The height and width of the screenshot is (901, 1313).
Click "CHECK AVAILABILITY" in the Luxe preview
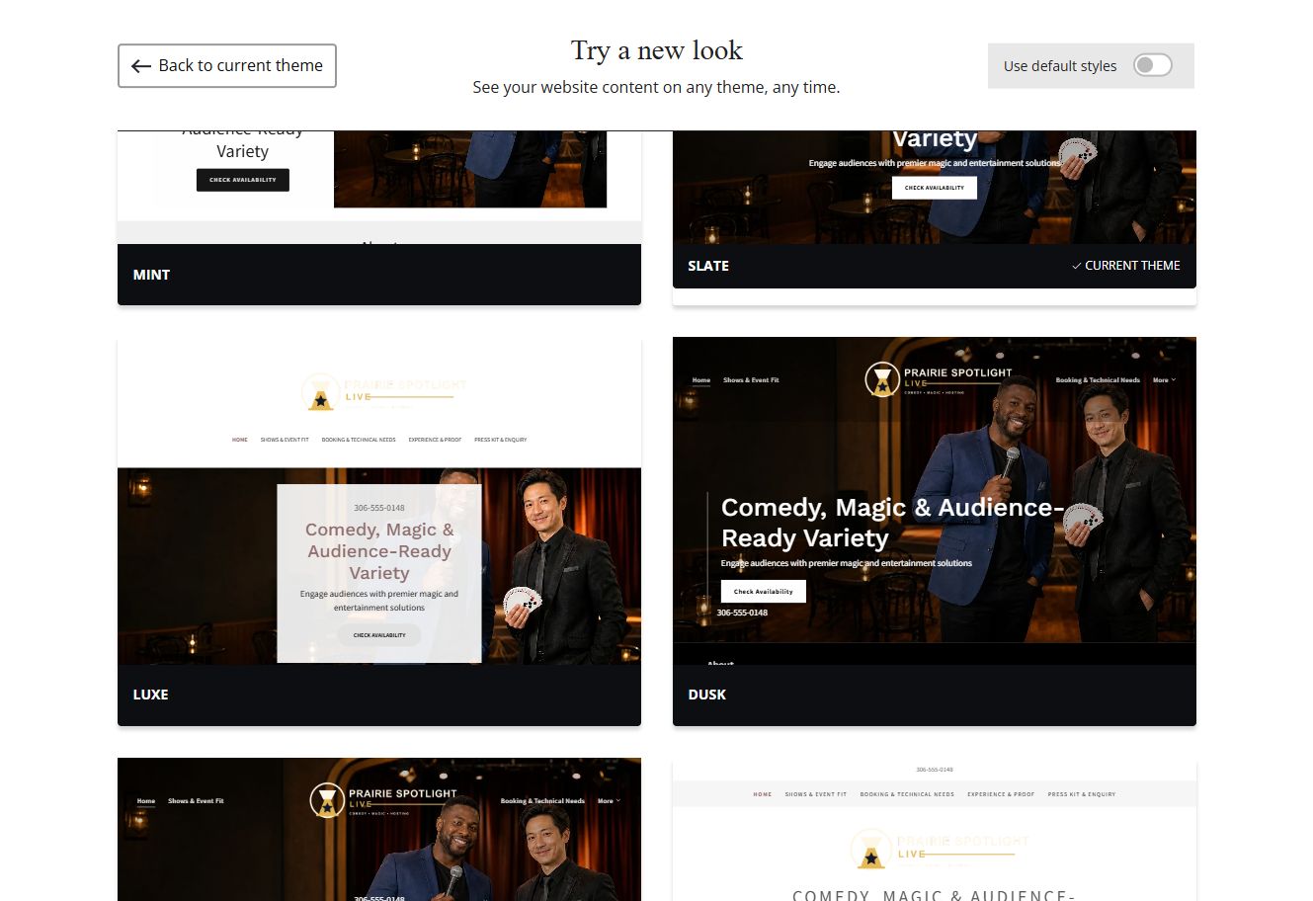click(379, 635)
